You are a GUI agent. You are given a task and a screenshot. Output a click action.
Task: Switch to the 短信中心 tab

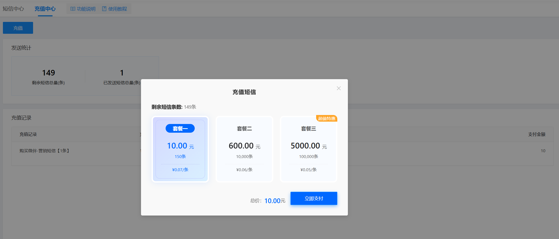13,9
